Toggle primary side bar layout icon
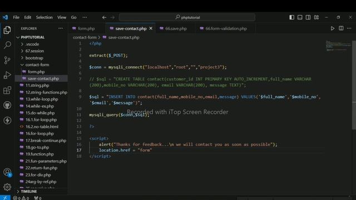The width and height of the screenshot is (356, 200). (x=291, y=17)
